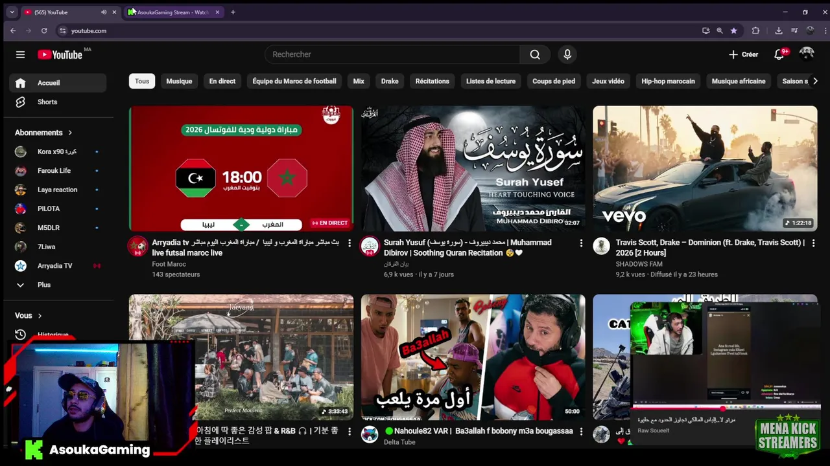This screenshot has height=466, width=830.
Task: Open more options for Surah Yusuf video
Action: 581,243
